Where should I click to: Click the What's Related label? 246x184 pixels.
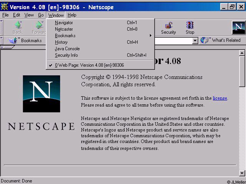[226, 40]
